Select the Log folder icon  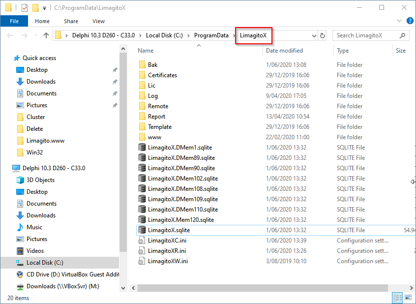[x=142, y=96]
